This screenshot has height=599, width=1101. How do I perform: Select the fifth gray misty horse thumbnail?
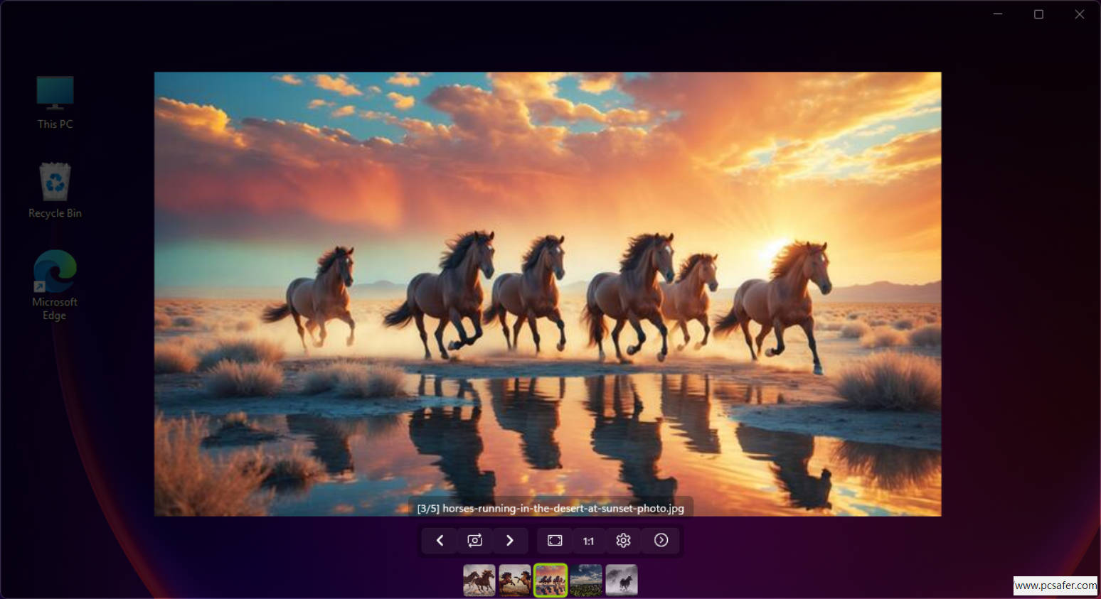click(622, 581)
